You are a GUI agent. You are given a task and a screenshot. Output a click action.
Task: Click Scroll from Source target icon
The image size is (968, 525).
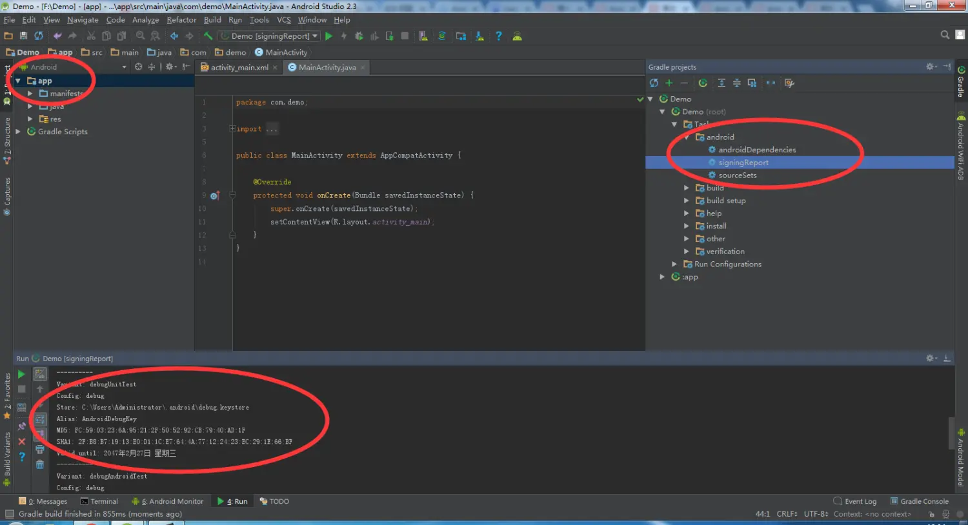(x=138, y=67)
